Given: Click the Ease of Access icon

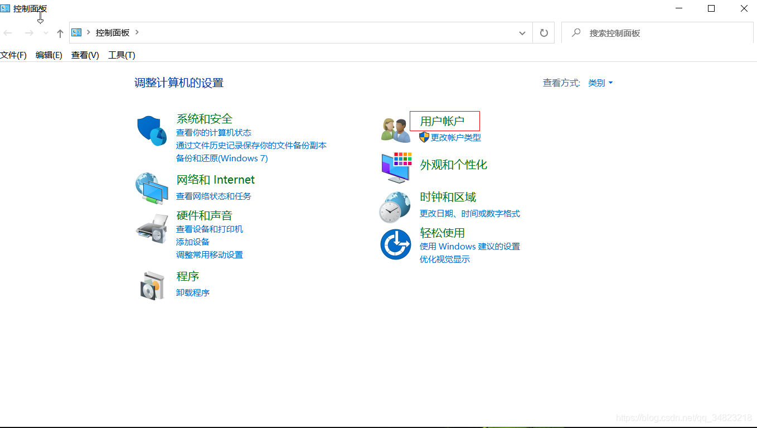Looking at the screenshot, I should click(396, 244).
